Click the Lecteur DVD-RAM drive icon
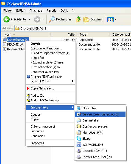131x164 pixels. pyautogui.click(x=79, y=157)
